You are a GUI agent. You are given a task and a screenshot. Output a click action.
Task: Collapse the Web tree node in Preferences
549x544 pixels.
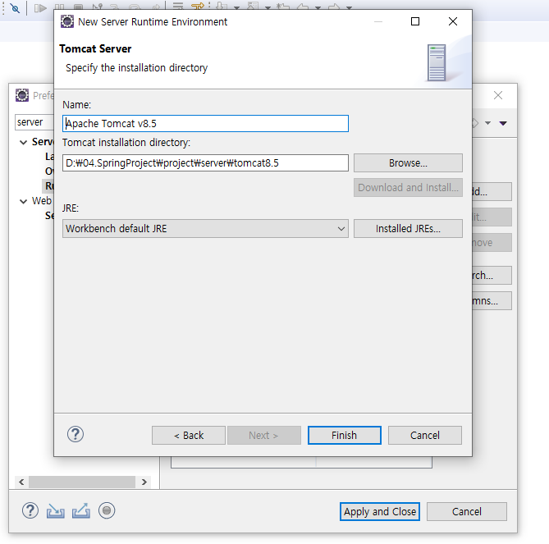24,201
